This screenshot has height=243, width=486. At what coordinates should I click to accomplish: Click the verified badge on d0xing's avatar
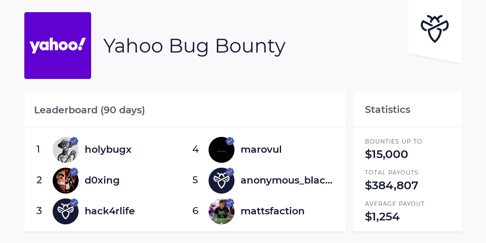coord(74,172)
